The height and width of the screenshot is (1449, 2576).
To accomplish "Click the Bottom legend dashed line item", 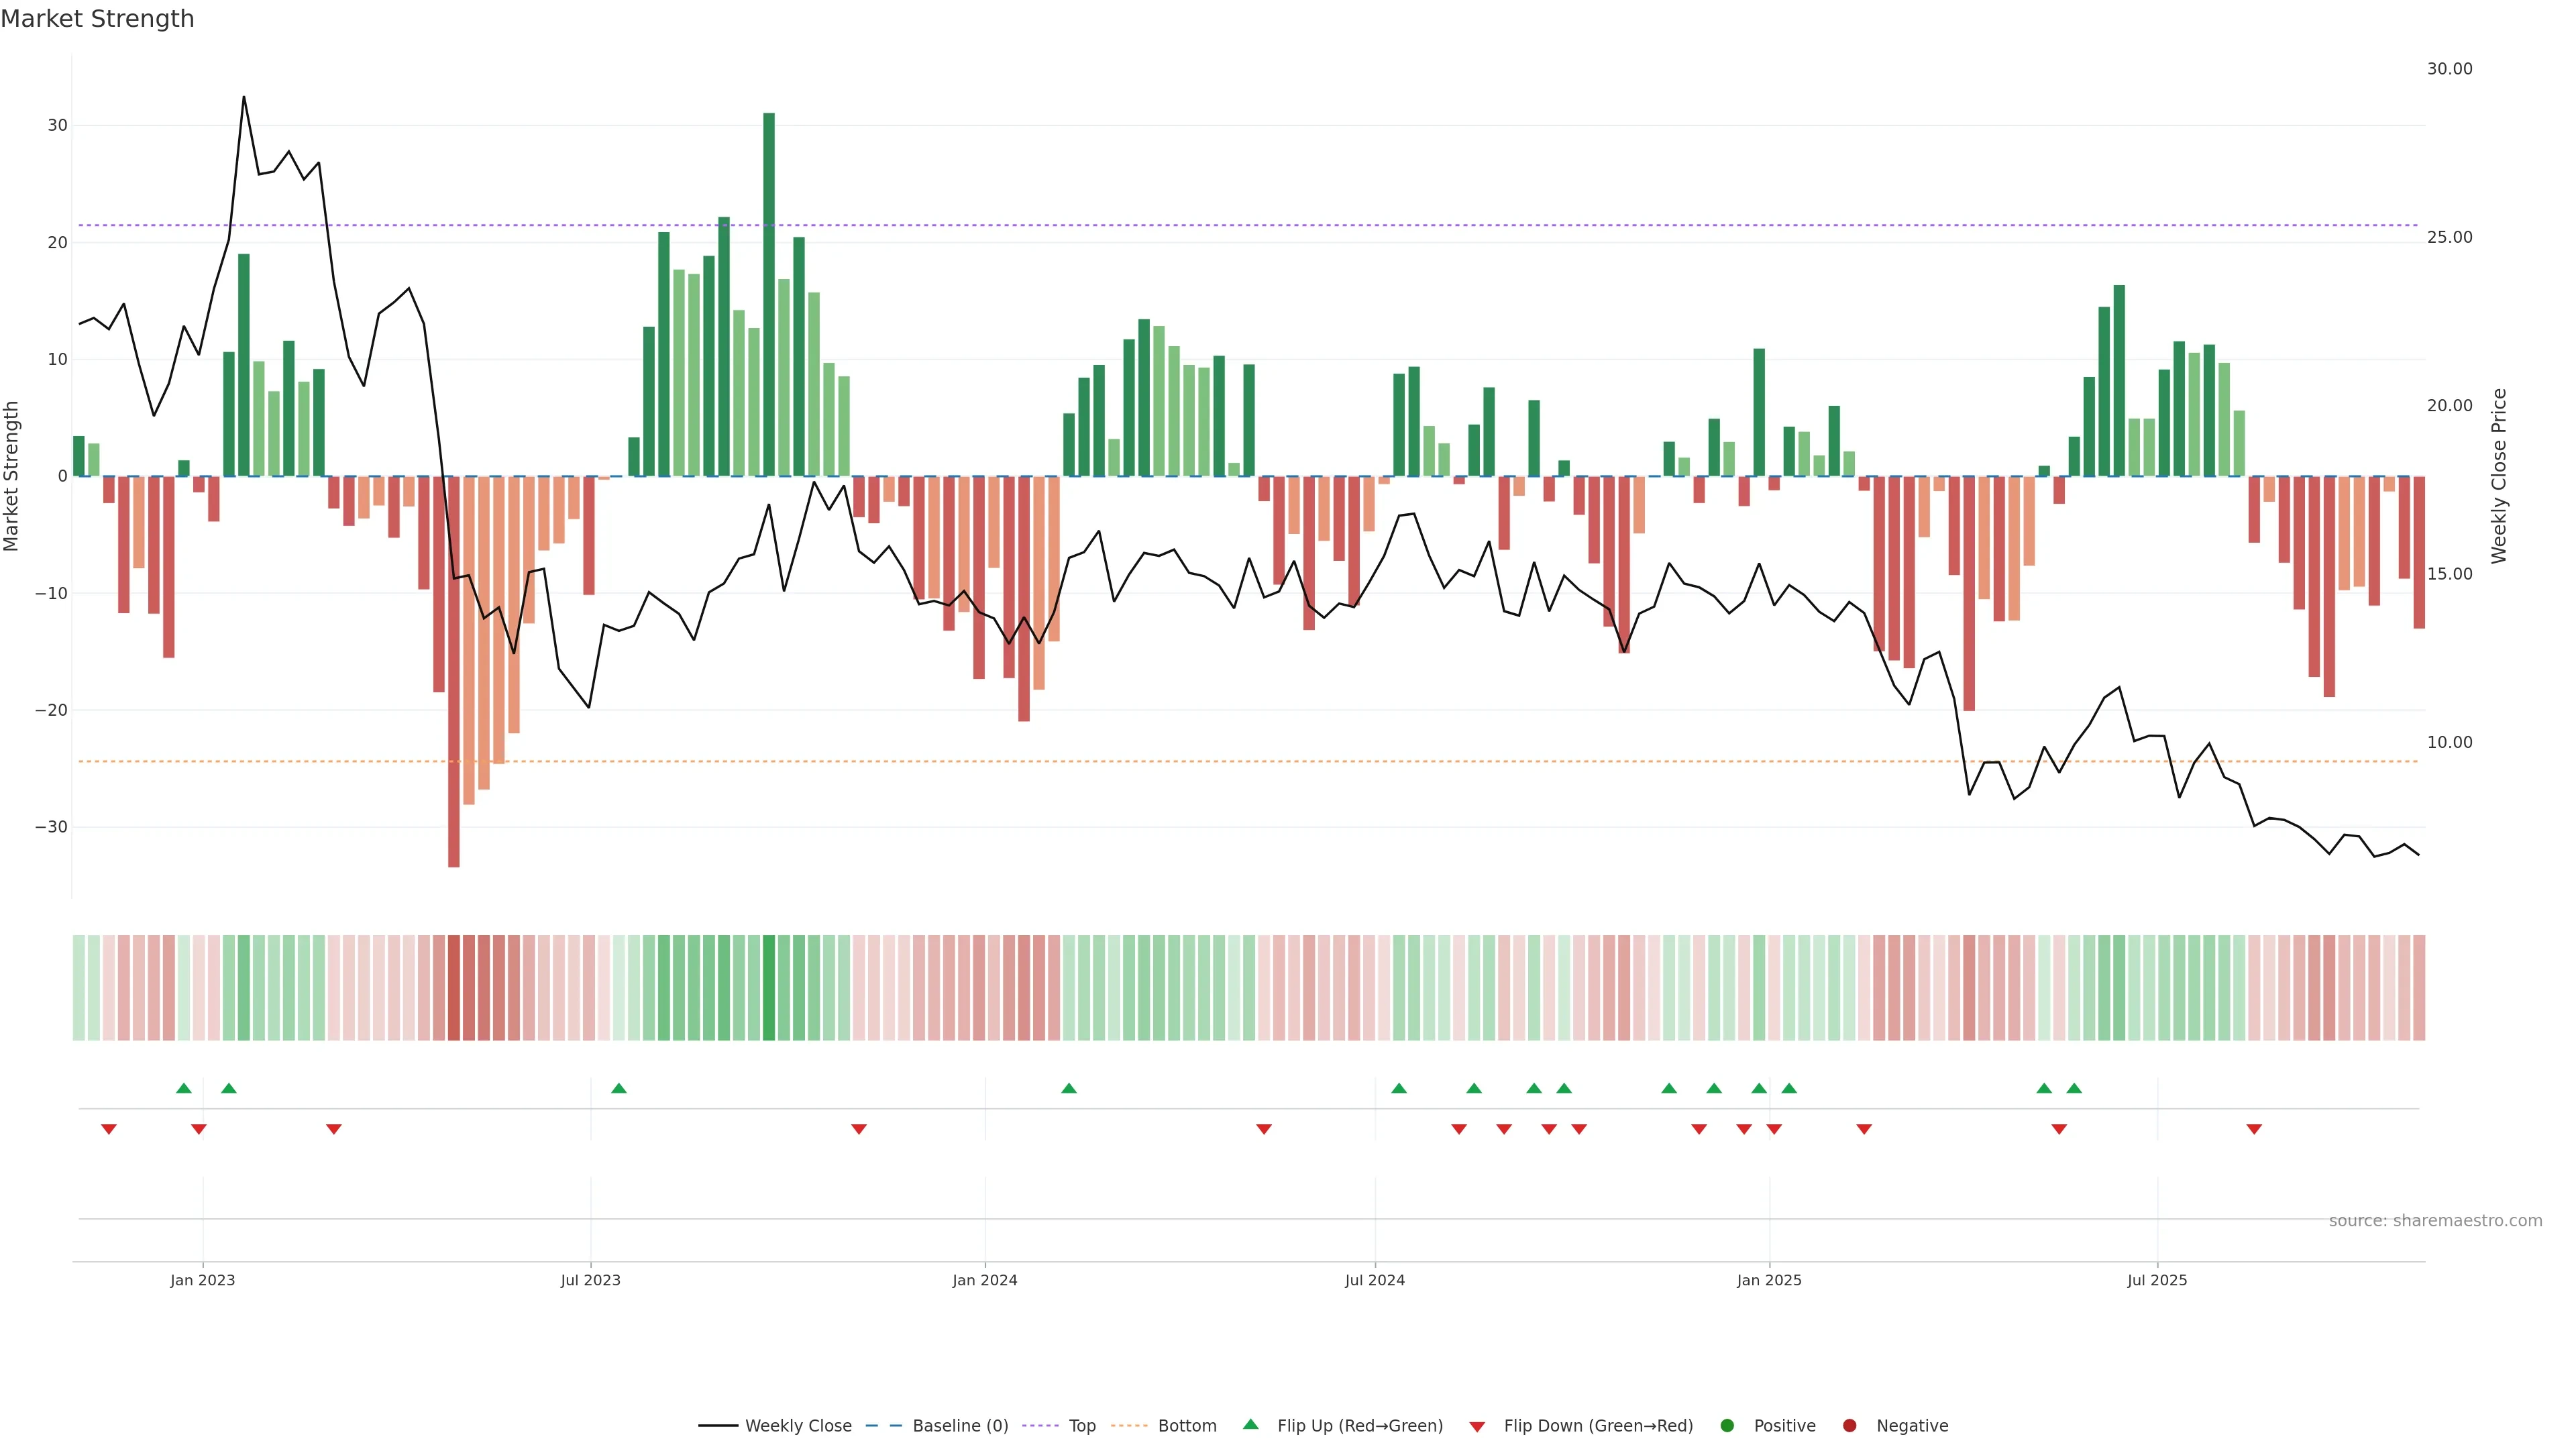I will coord(1130,1426).
